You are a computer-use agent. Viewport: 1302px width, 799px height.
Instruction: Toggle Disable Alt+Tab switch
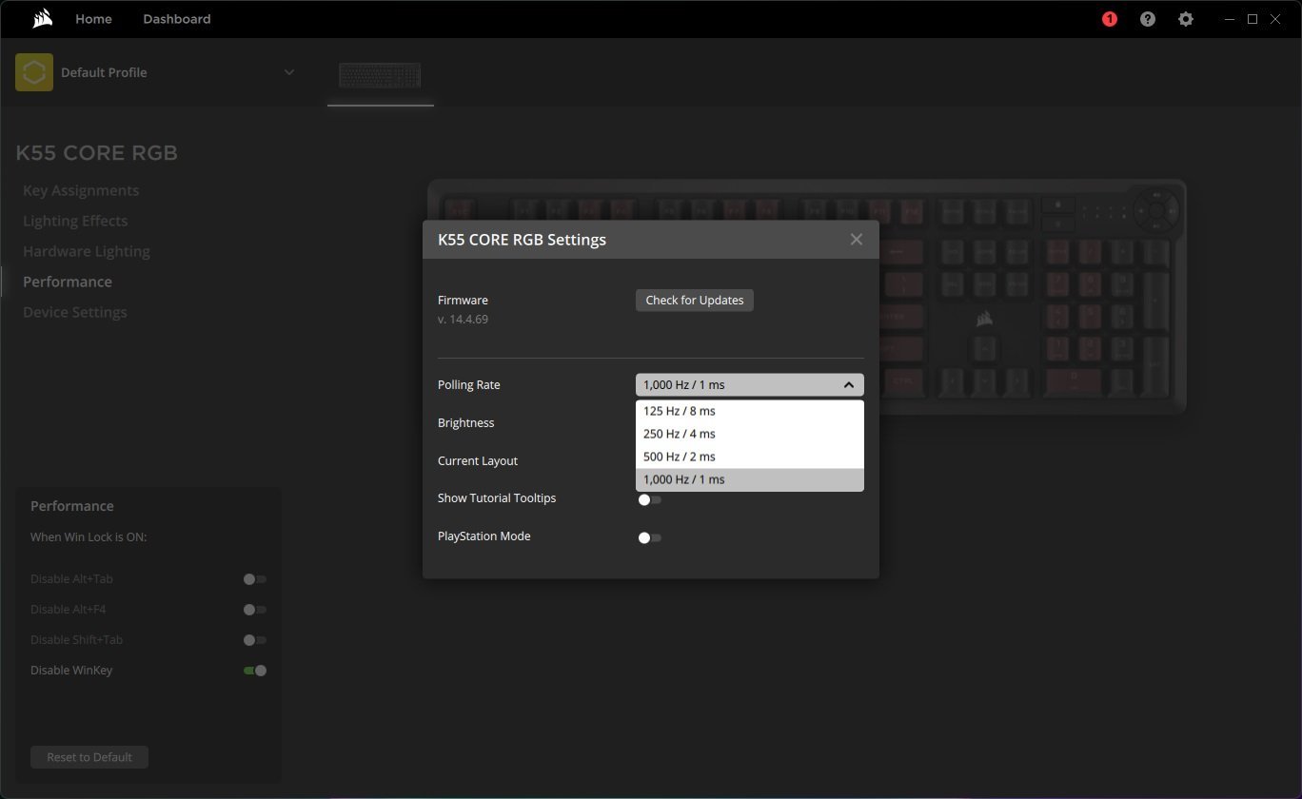pyautogui.click(x=255, y=579)
